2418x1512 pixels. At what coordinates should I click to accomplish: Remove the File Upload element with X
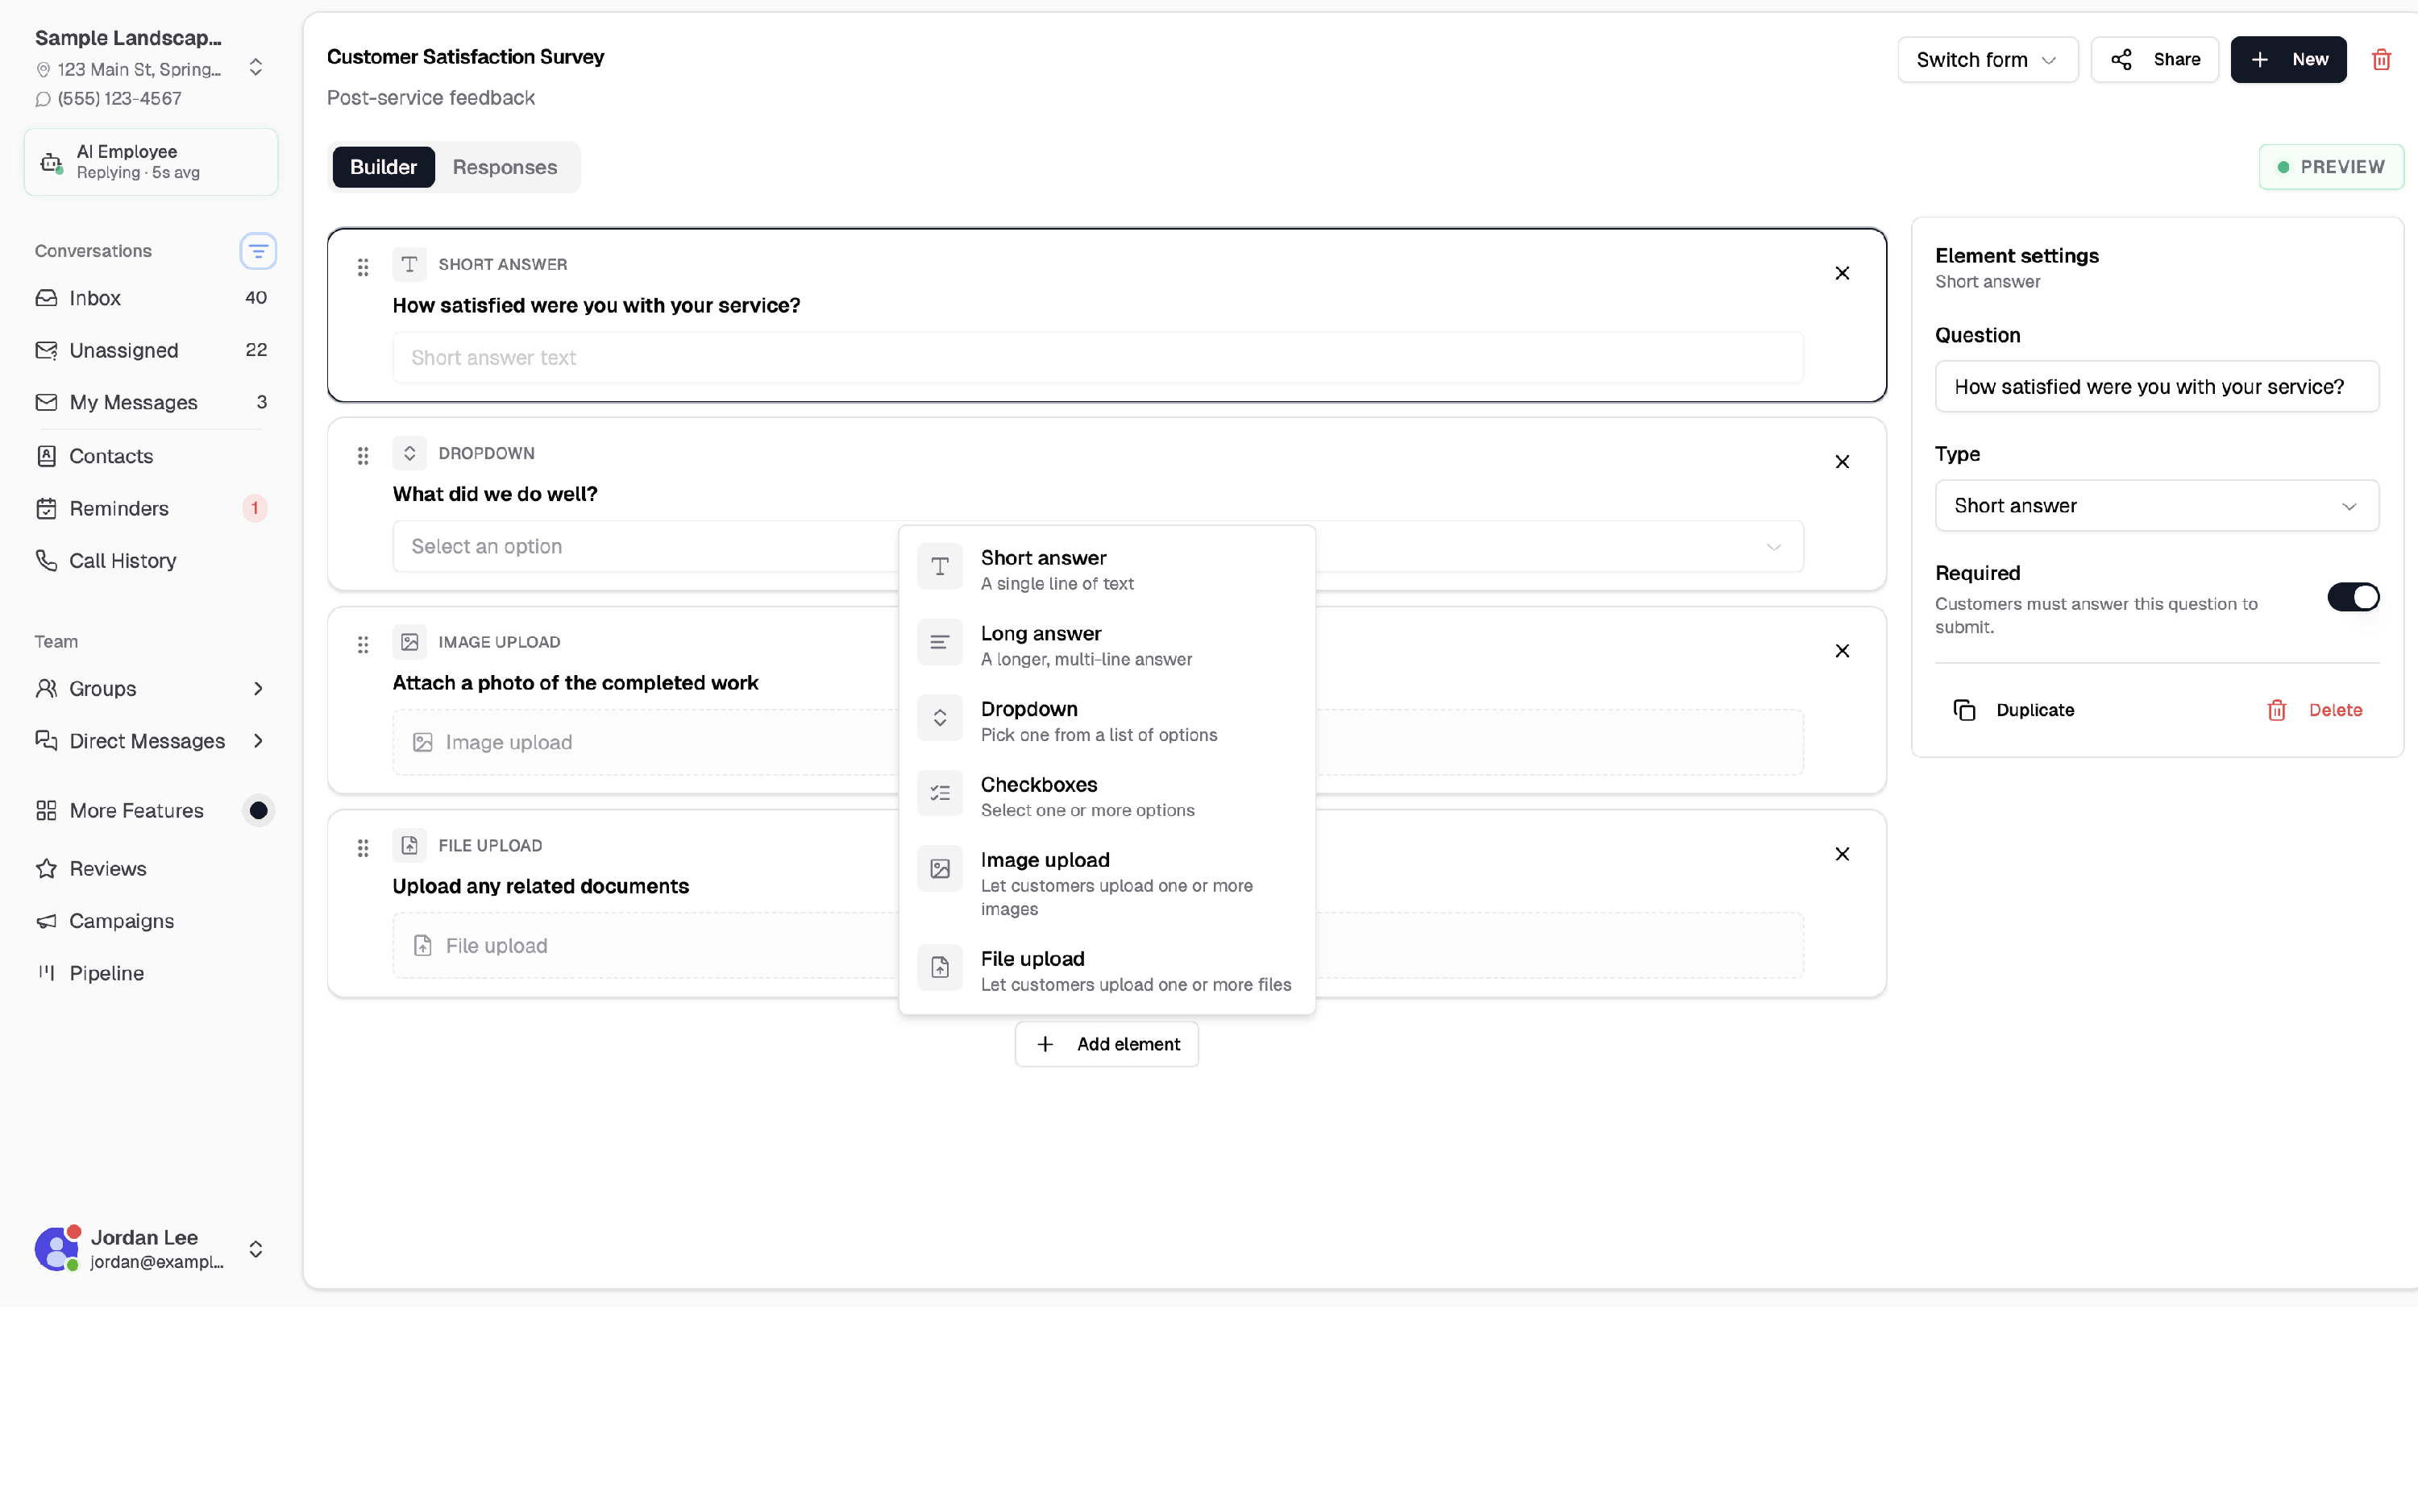pyautogui.click(x=1842, y=854)
